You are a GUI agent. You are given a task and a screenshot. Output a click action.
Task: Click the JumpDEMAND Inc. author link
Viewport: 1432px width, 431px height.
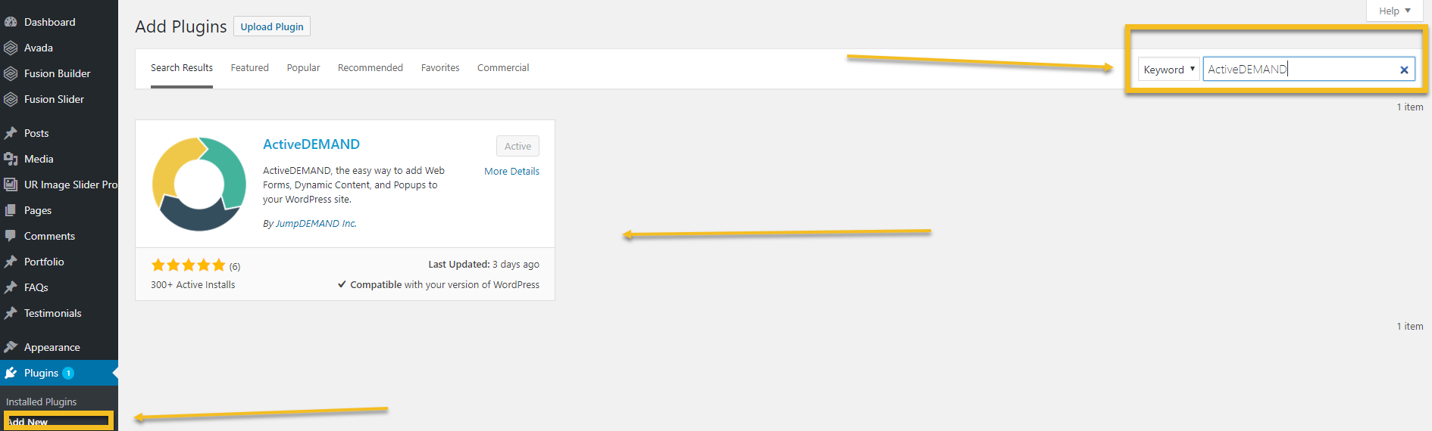click(316, 224)
